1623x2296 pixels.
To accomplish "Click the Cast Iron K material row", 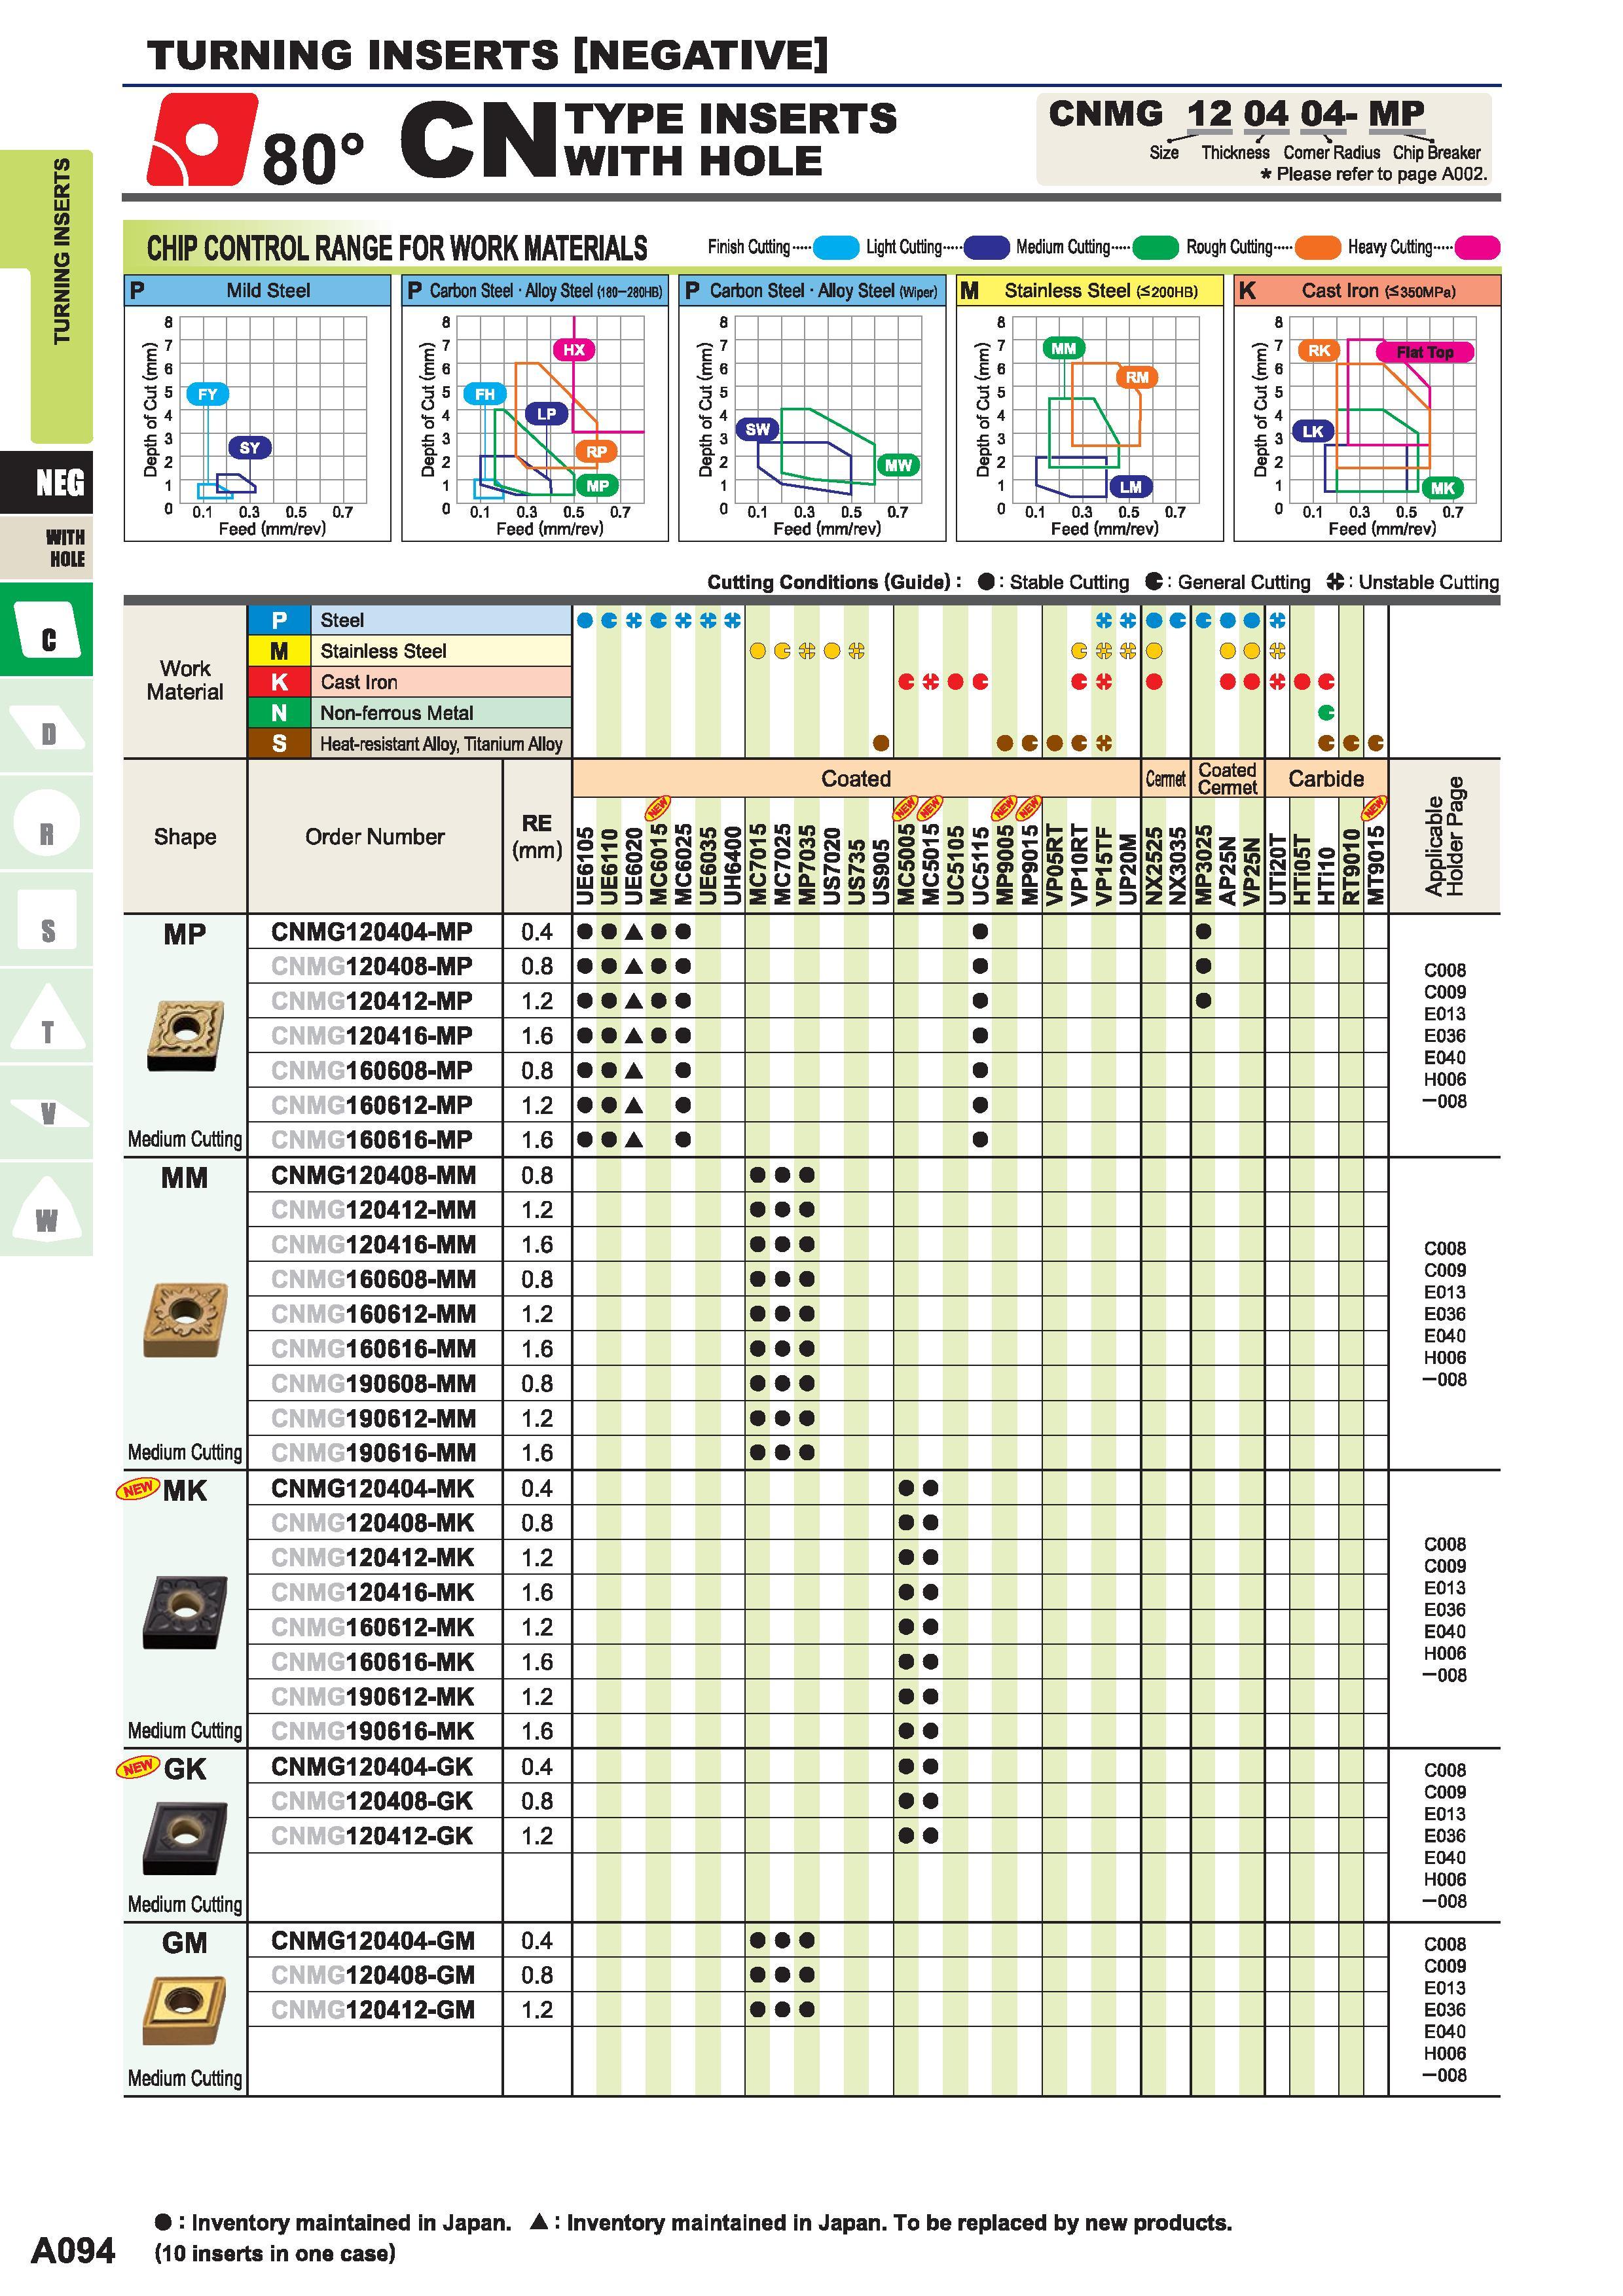I will point(410,682).
